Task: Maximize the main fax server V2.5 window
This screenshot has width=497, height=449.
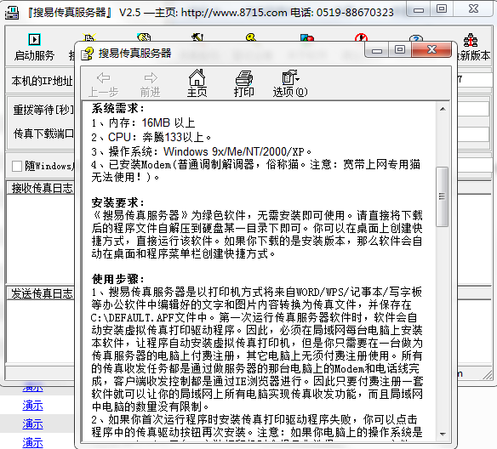Action: [x=442, y=9]
